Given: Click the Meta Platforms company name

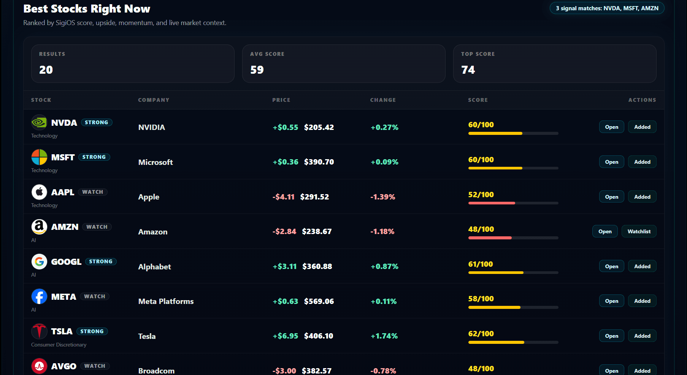Looking at the screenshot, I should (166, 301).
